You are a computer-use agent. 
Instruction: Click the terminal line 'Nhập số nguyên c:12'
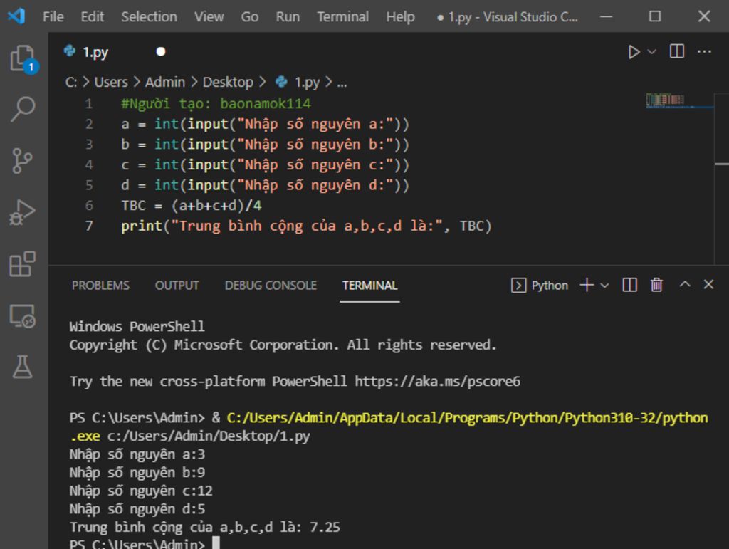click(141, 491)
